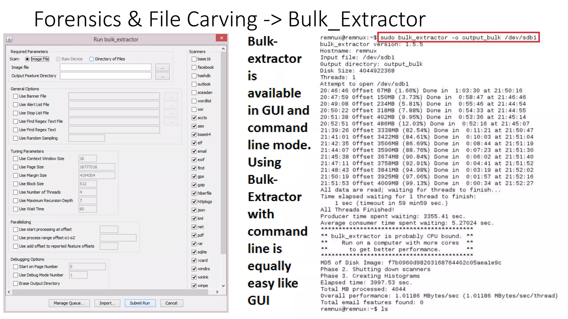Viewport: 568px width, 319px height.
Task: Click Submit Run button
Action: tap(140, 303)
